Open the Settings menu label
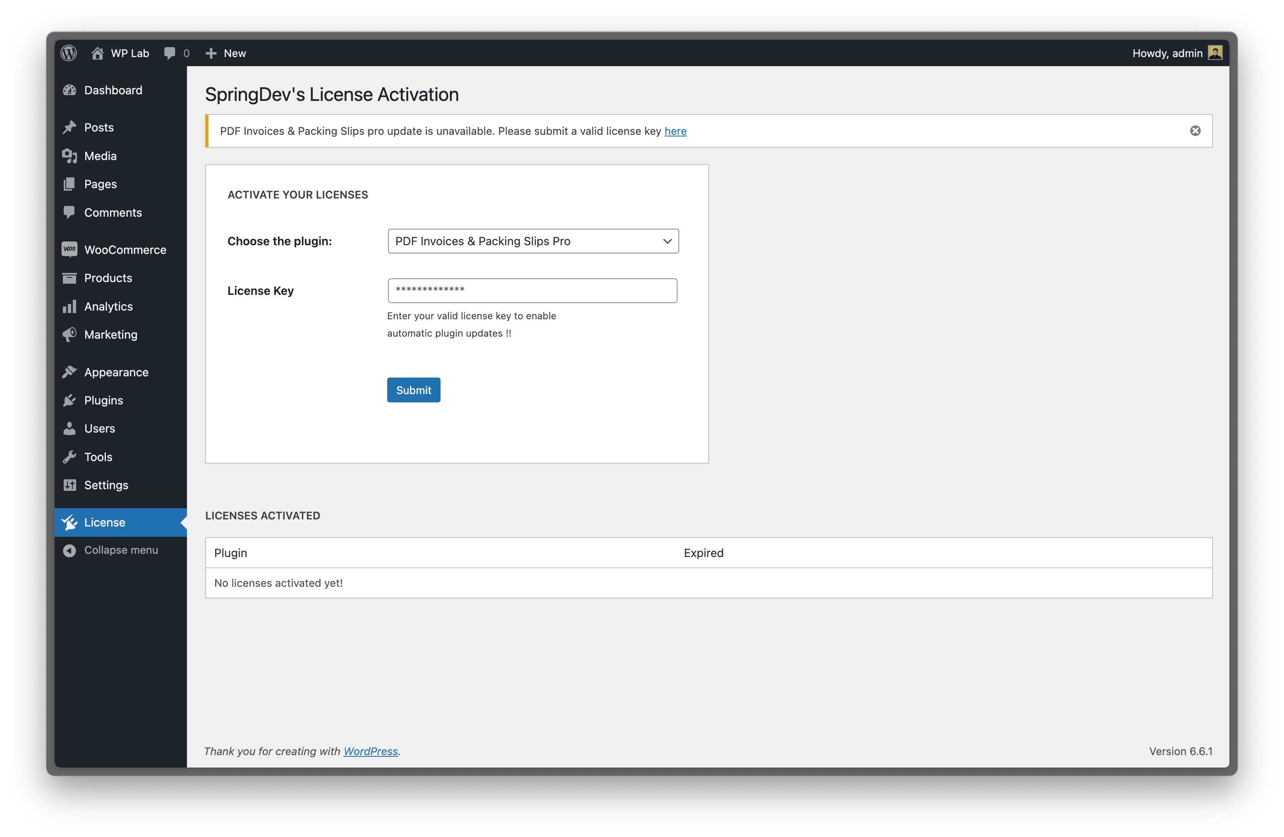Screen dimensions: 1284x837 point(106,485)
